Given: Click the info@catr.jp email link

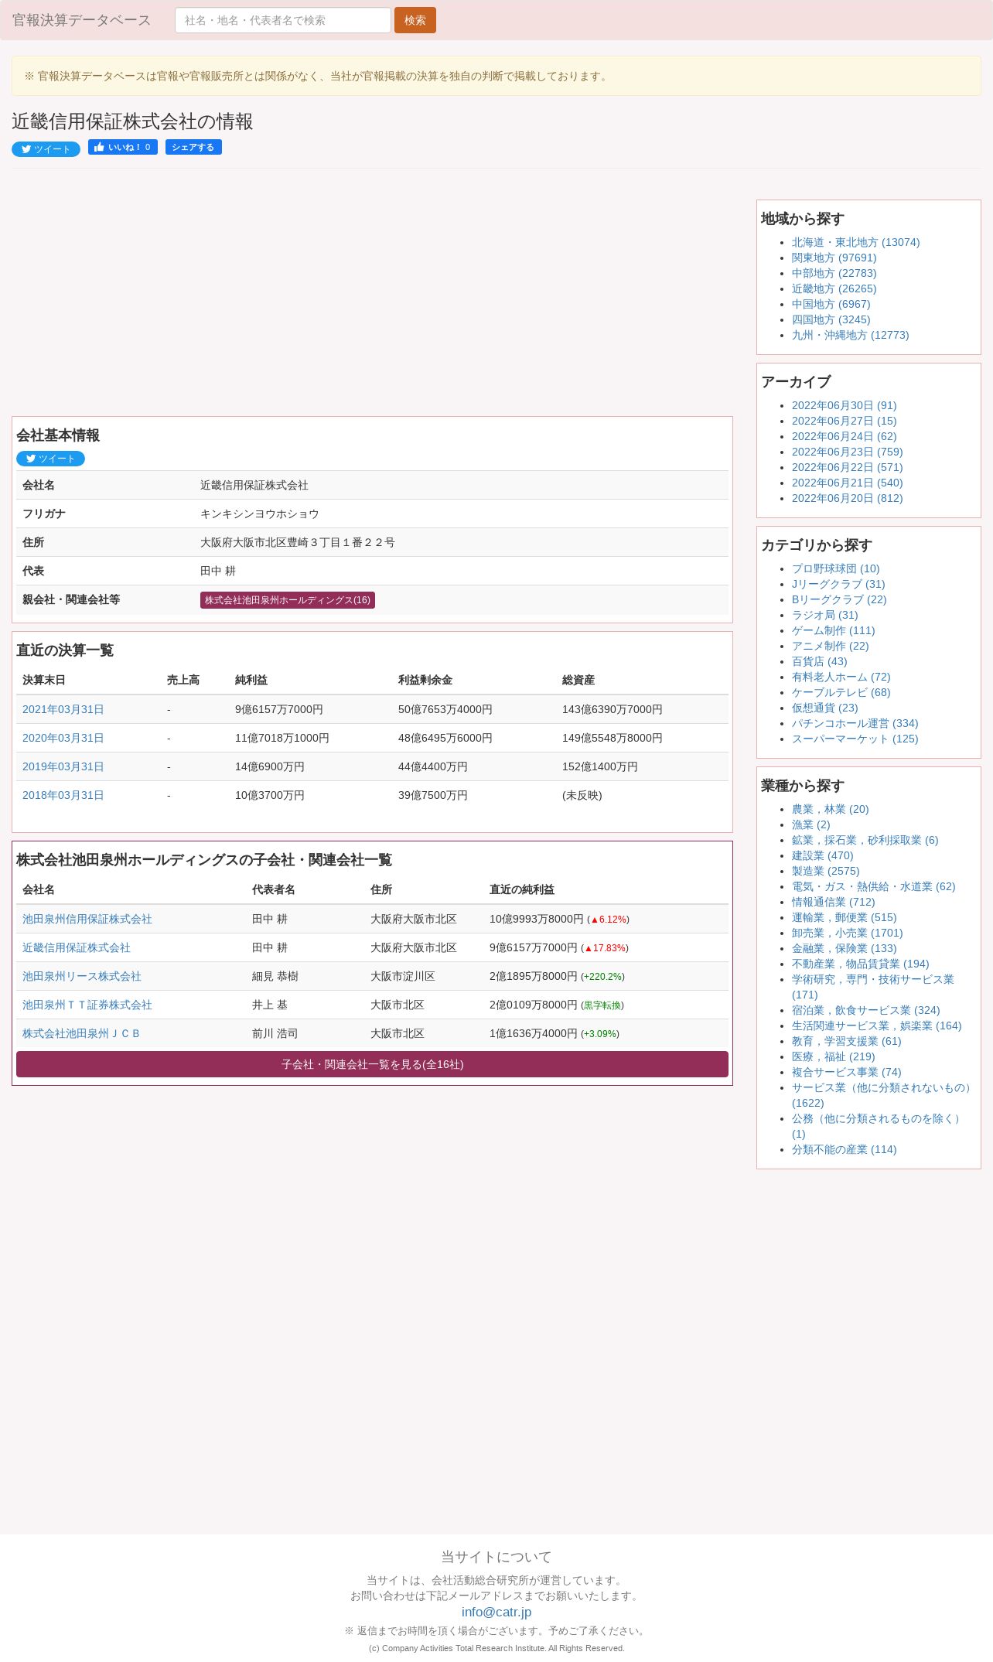Looking at the screenshot, I should [x=496, y=1612].
